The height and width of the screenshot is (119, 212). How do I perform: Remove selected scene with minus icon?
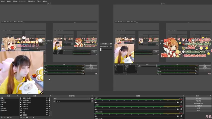tap(5, 117)
